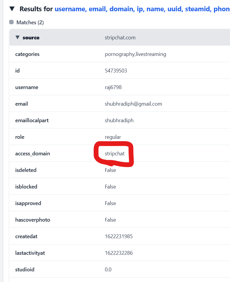Click the gmail address in email row

(133, 104)
